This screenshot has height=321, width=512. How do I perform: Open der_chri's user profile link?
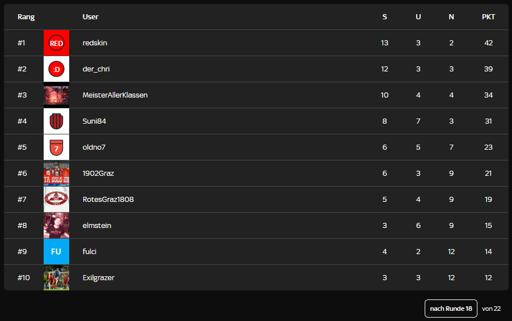[x=96, y=69]
